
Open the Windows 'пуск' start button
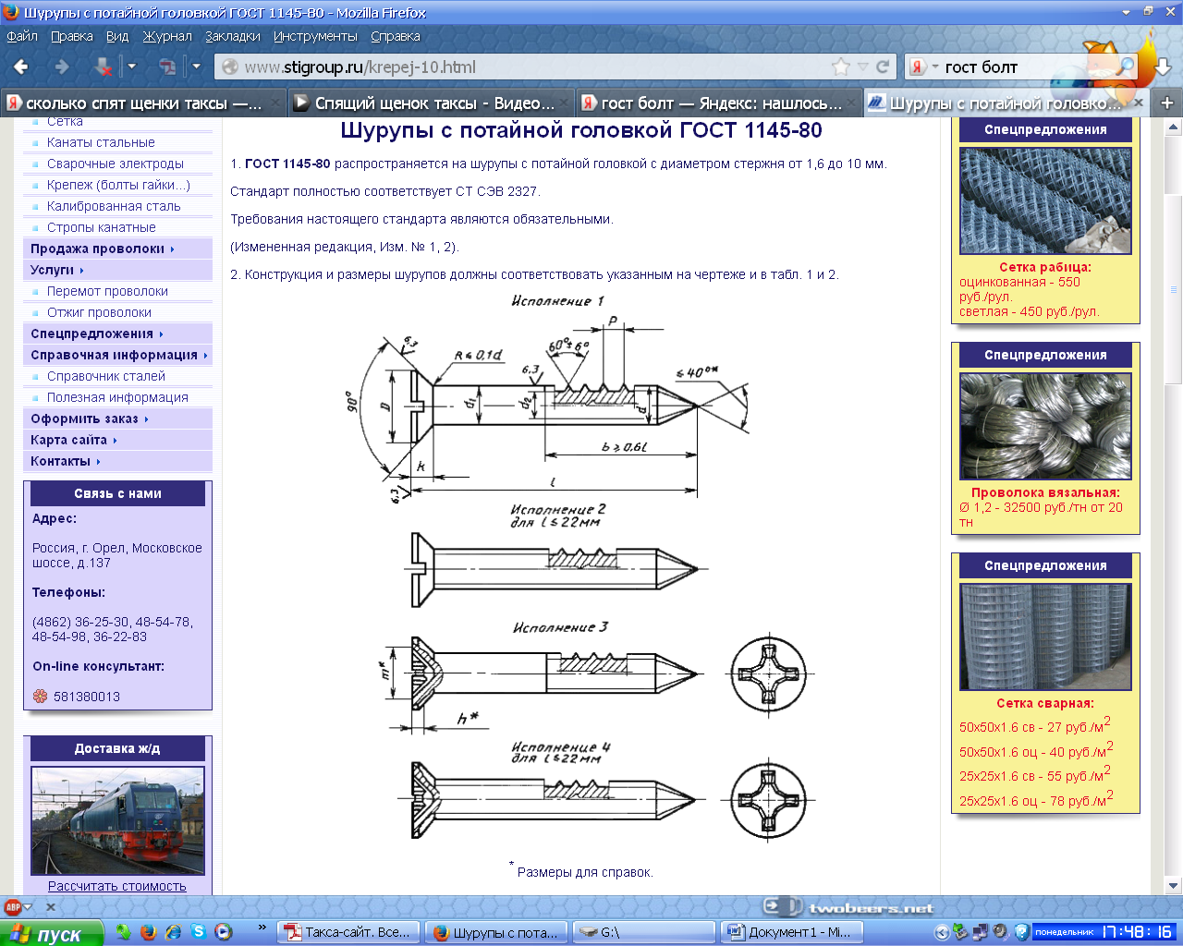pos(52,933)
